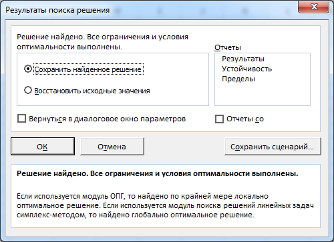The width and height of the screenshot is (334, 242).
Task: Select the Сохранить найденное решение radio button
Action: tap(28, 69)
